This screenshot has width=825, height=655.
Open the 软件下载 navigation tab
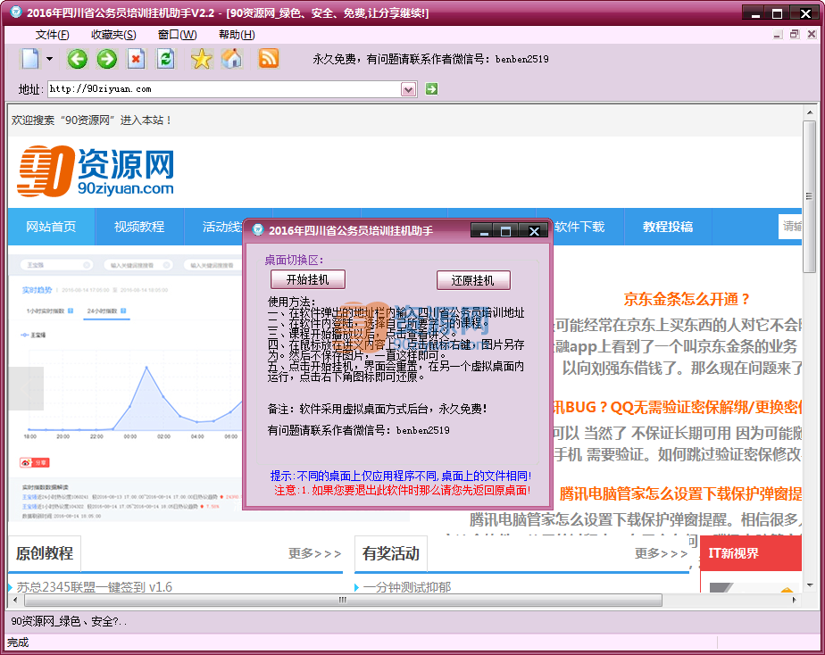[579, 227]
